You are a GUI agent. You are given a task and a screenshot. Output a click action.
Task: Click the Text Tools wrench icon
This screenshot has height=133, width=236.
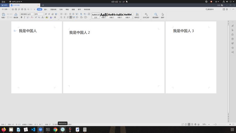pyautogui.click(x=146, y=15)
